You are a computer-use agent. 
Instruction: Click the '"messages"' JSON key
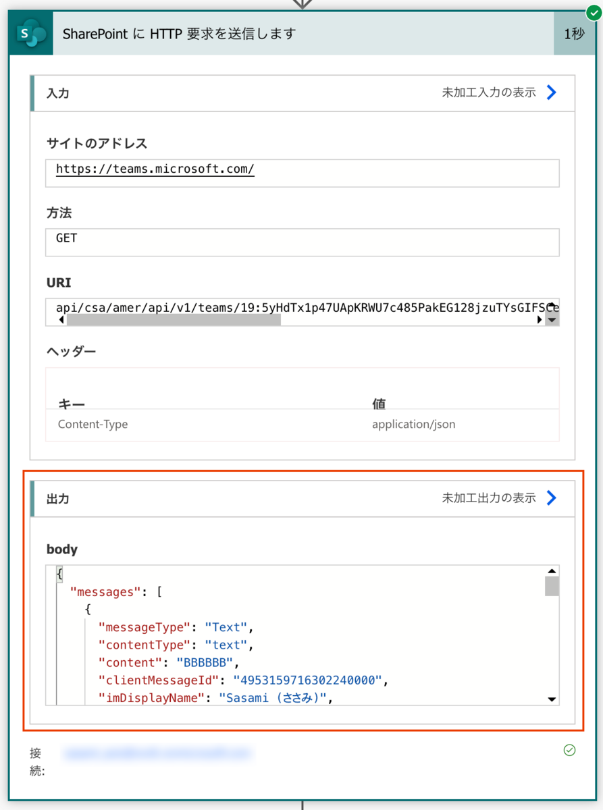[106, 592]
